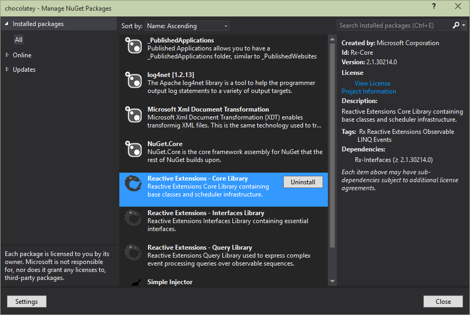Expand the Updates tree node
The height and width of the screenshot is (315, 470).
7,70
